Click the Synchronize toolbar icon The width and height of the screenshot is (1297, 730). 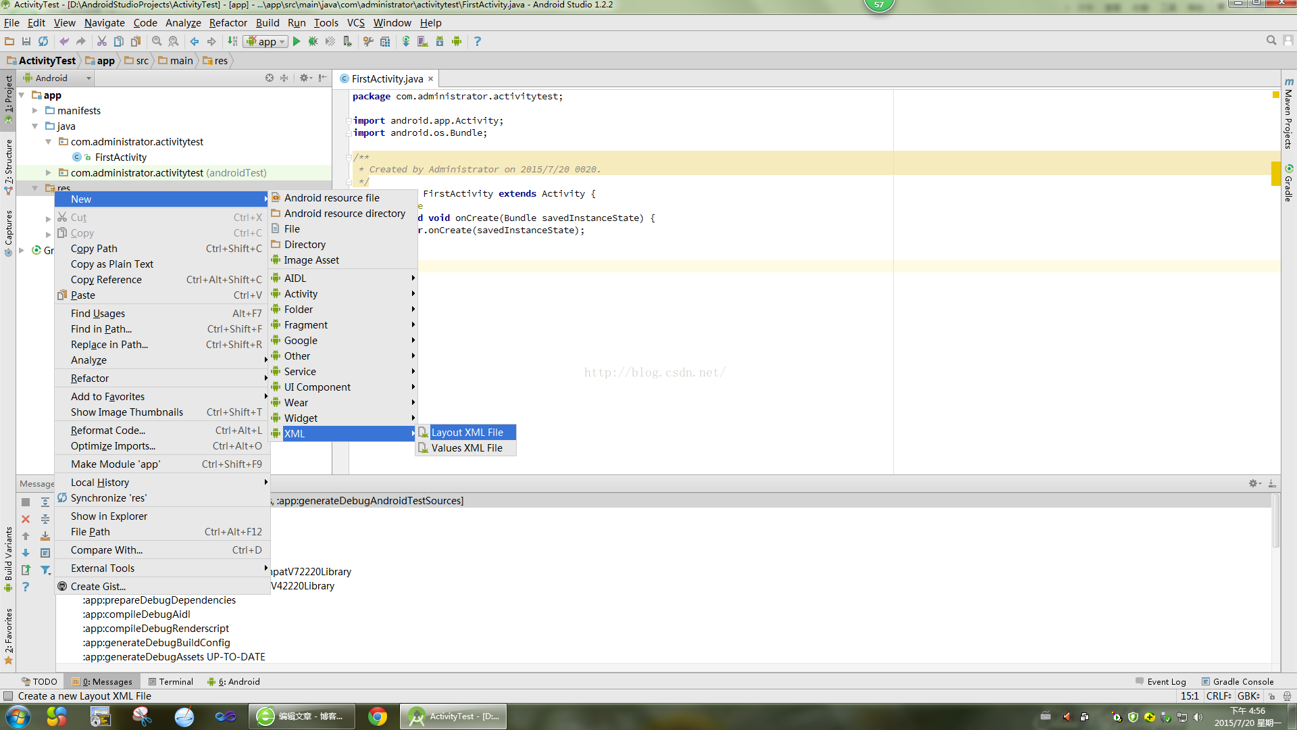43,41
